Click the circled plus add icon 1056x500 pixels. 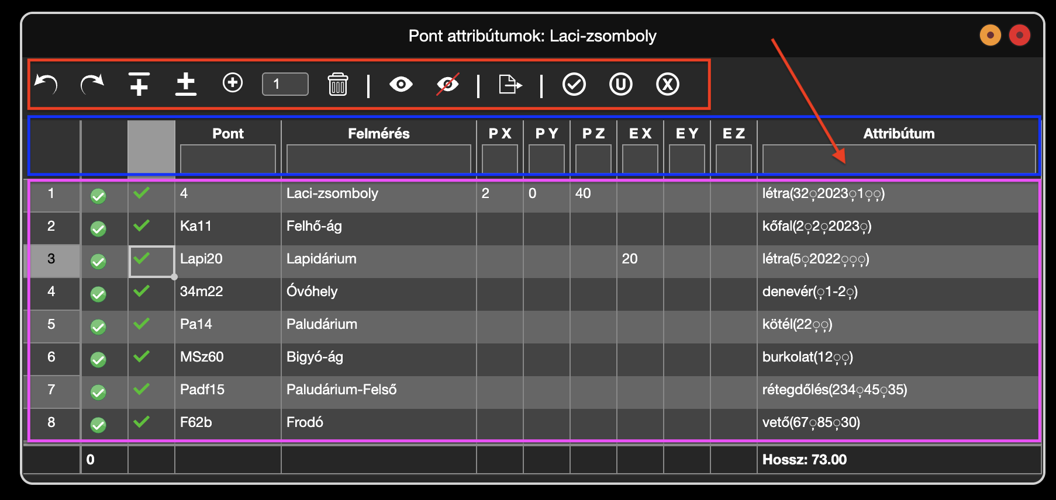tap(233, 83)
